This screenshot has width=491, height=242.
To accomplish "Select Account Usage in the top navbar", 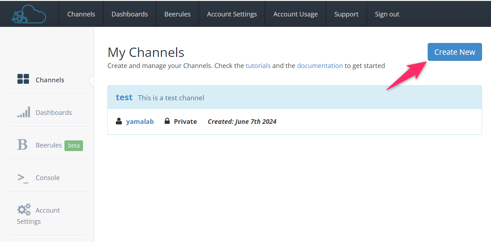I will (x=296, y=14).
